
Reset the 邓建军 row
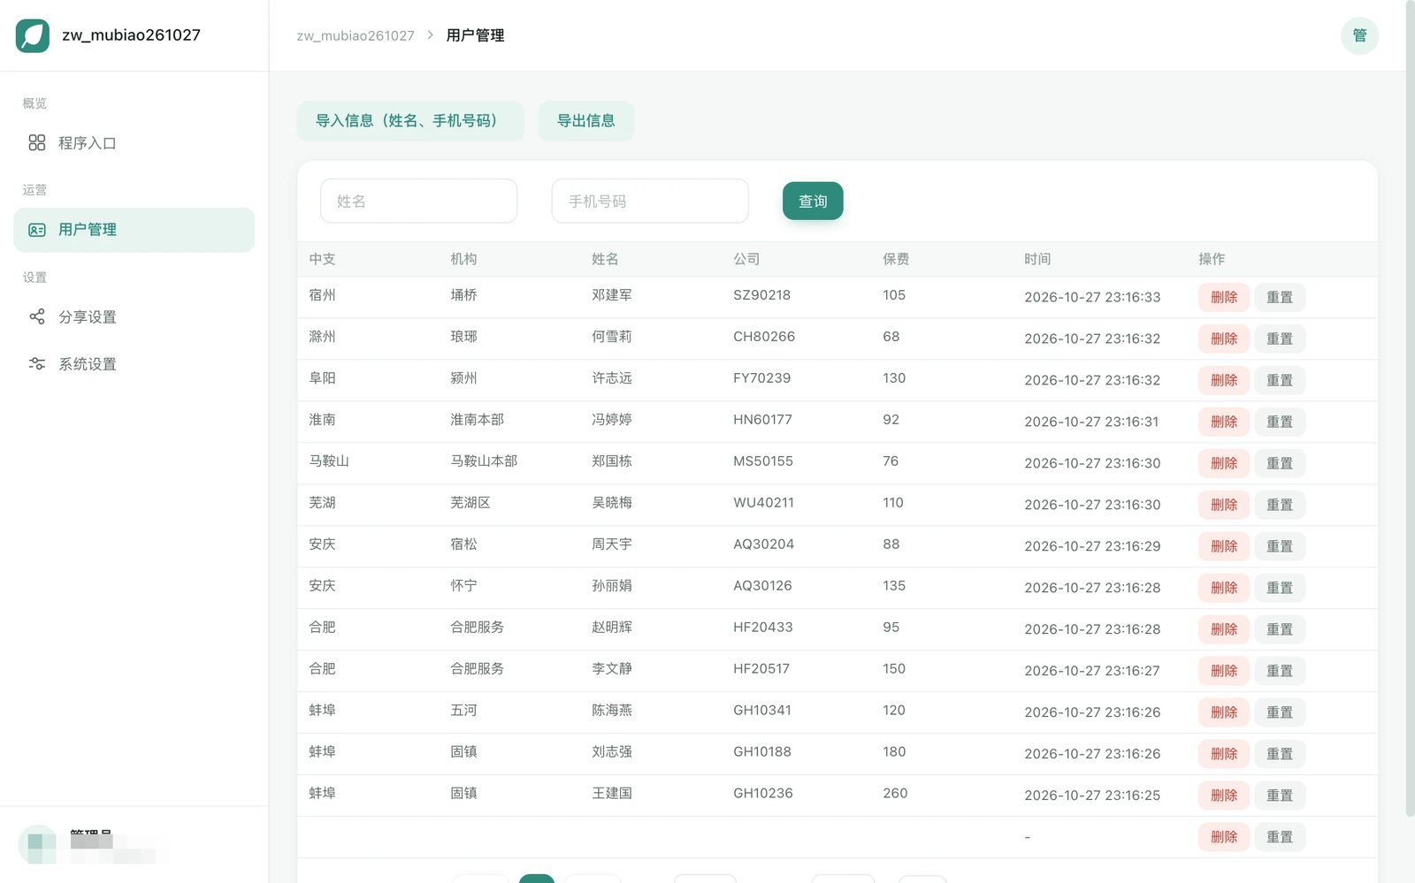[1280, 297]
